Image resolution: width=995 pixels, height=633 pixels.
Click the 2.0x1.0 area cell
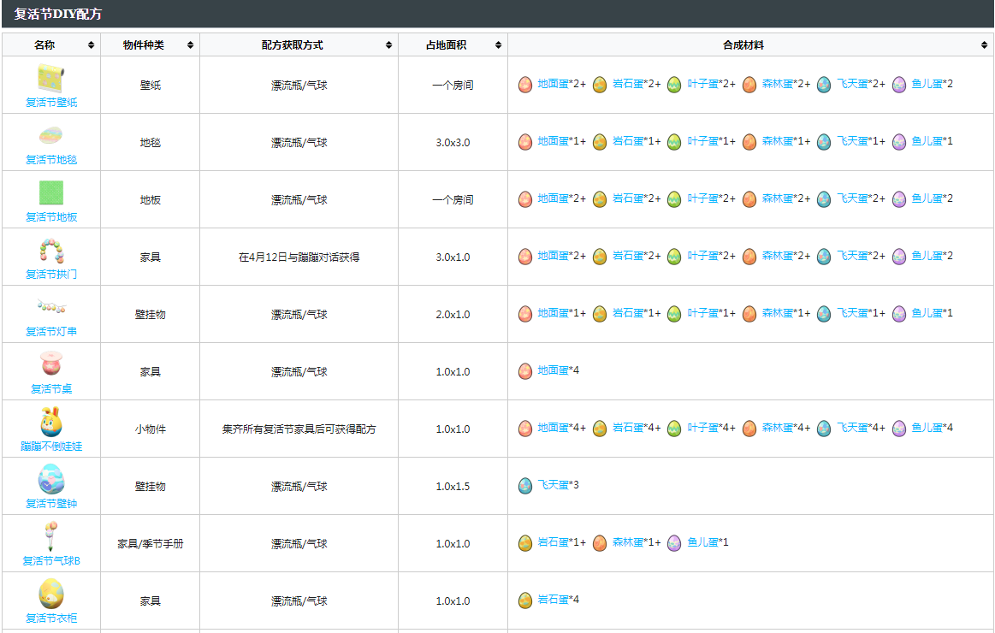point(453,315)
